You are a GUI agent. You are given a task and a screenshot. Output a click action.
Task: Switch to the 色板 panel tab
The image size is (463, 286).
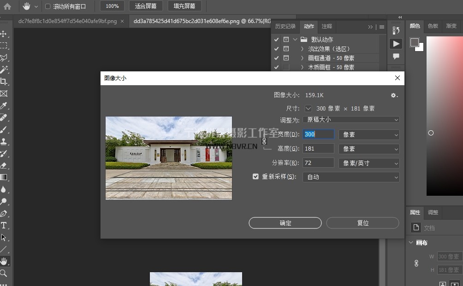[433, 26]
